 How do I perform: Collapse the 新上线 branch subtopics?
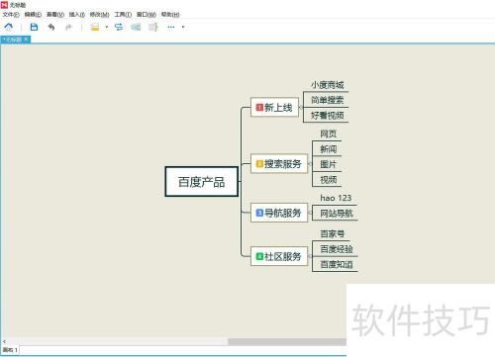tap(301, 107)
